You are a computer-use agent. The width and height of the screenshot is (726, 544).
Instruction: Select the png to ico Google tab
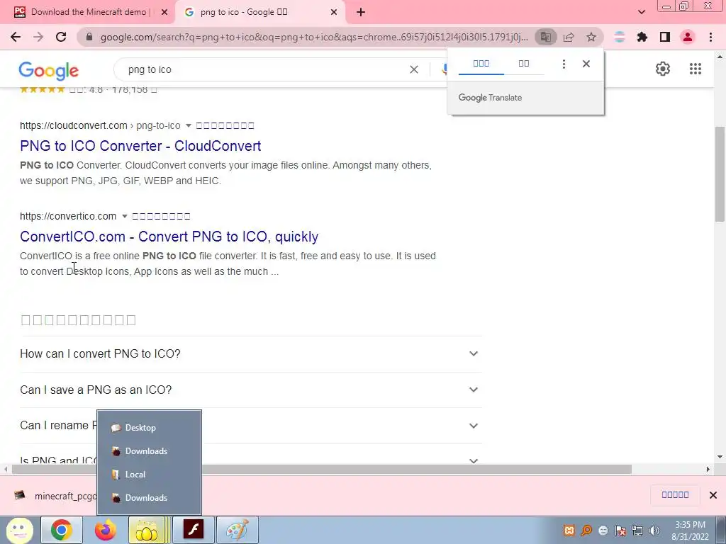[261, 13]
